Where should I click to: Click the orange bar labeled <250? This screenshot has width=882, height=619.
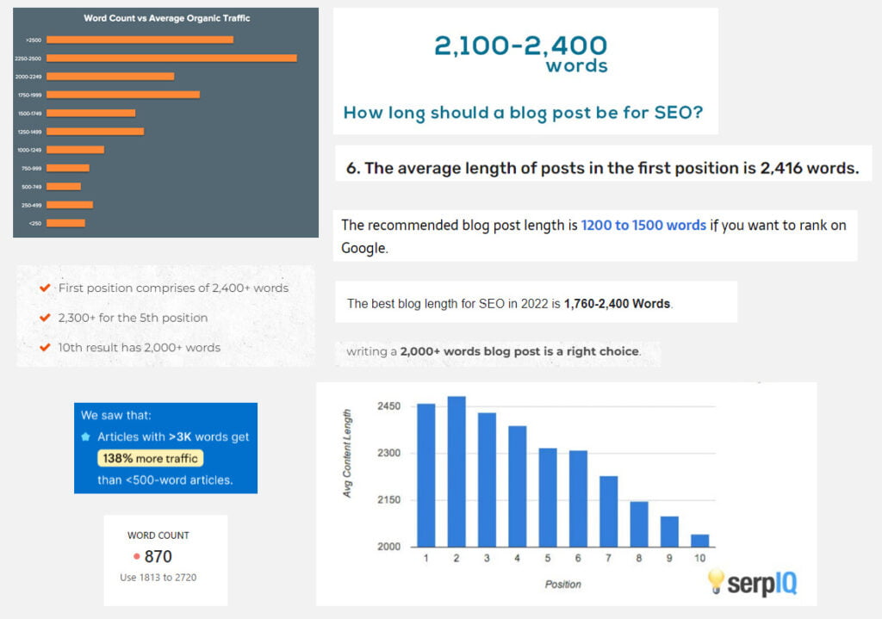click(x=65, y=223)
